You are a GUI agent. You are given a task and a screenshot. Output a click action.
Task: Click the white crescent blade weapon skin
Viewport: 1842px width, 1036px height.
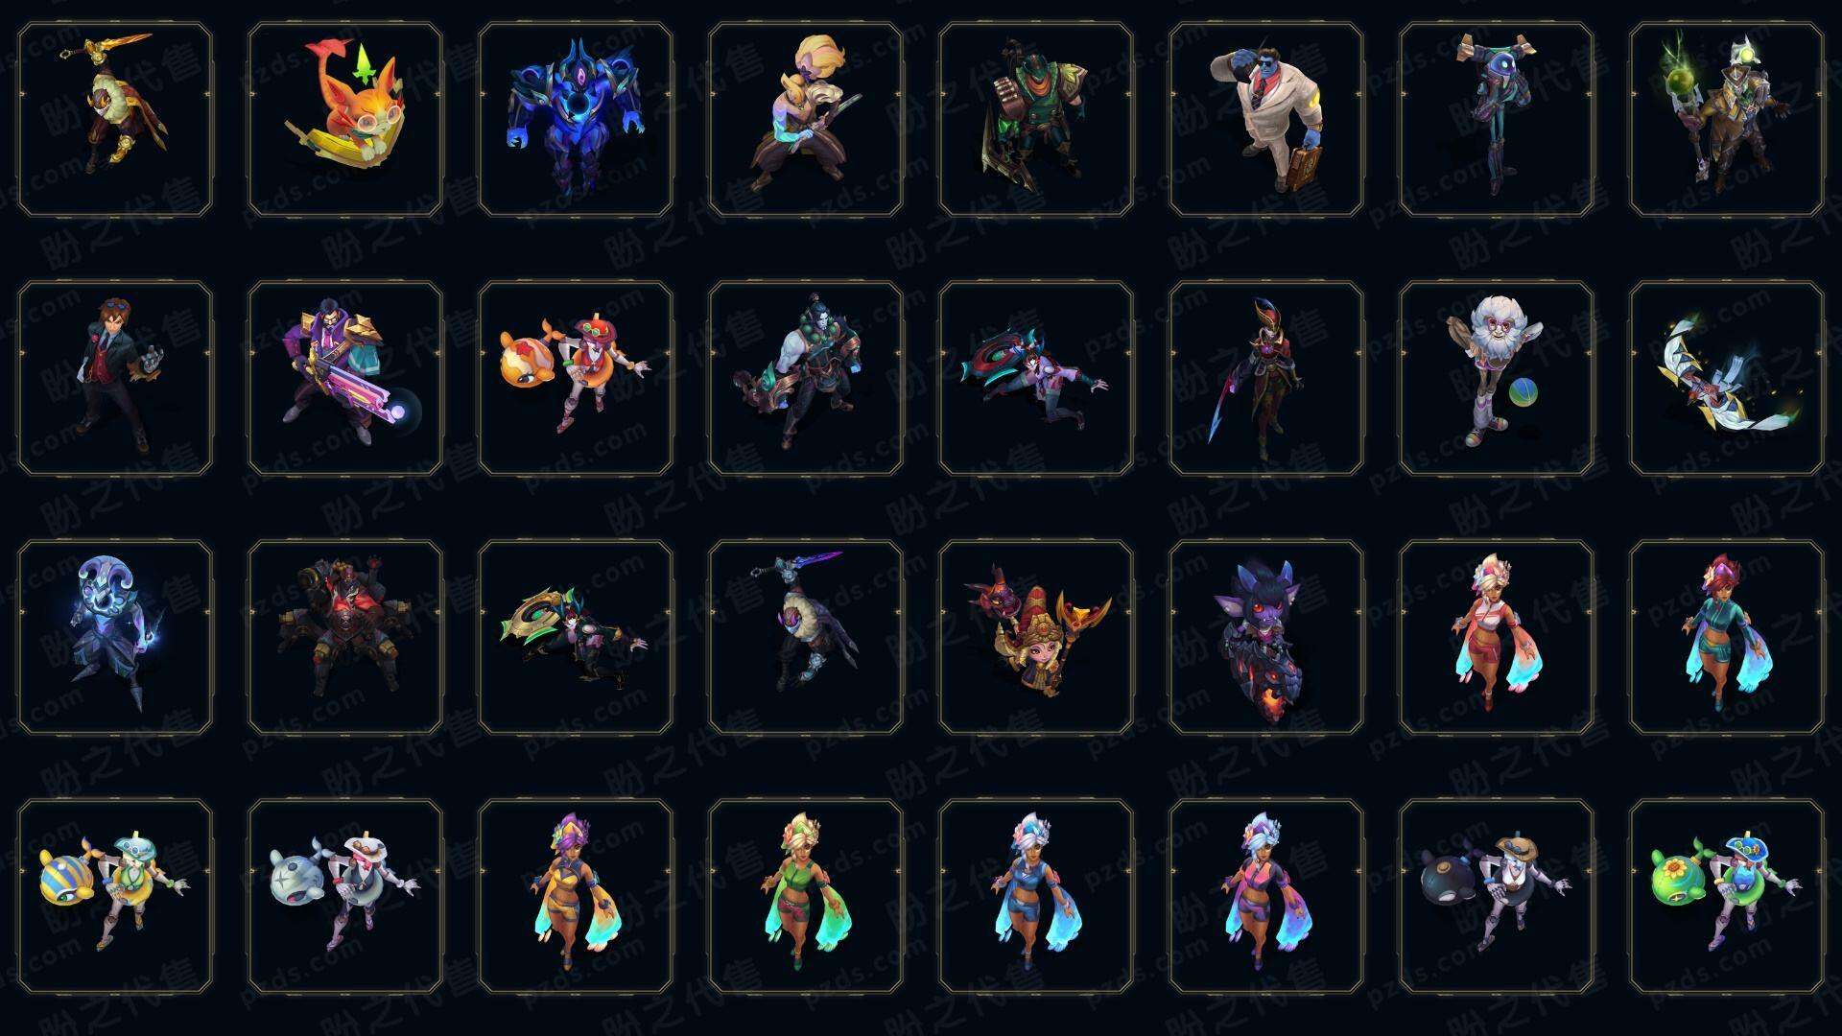1727,378
